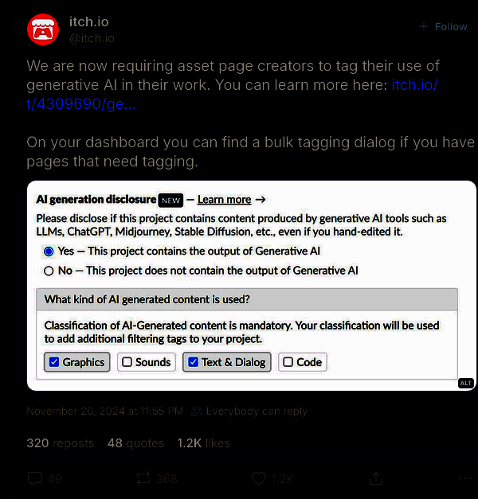Open the share upload icon
This screenshot has width=478, height=499.
(376, 478)
